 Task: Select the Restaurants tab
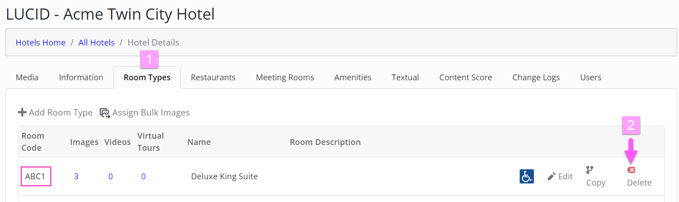(x=213, y=78)
